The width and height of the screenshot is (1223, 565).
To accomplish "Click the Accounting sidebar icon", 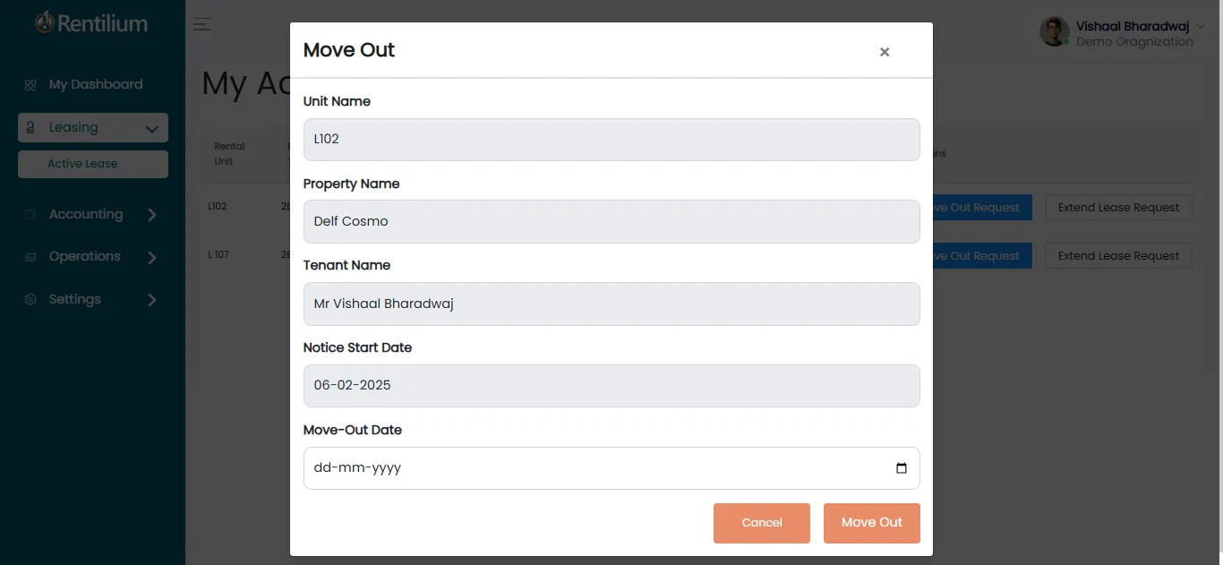I will click(30, 215).
